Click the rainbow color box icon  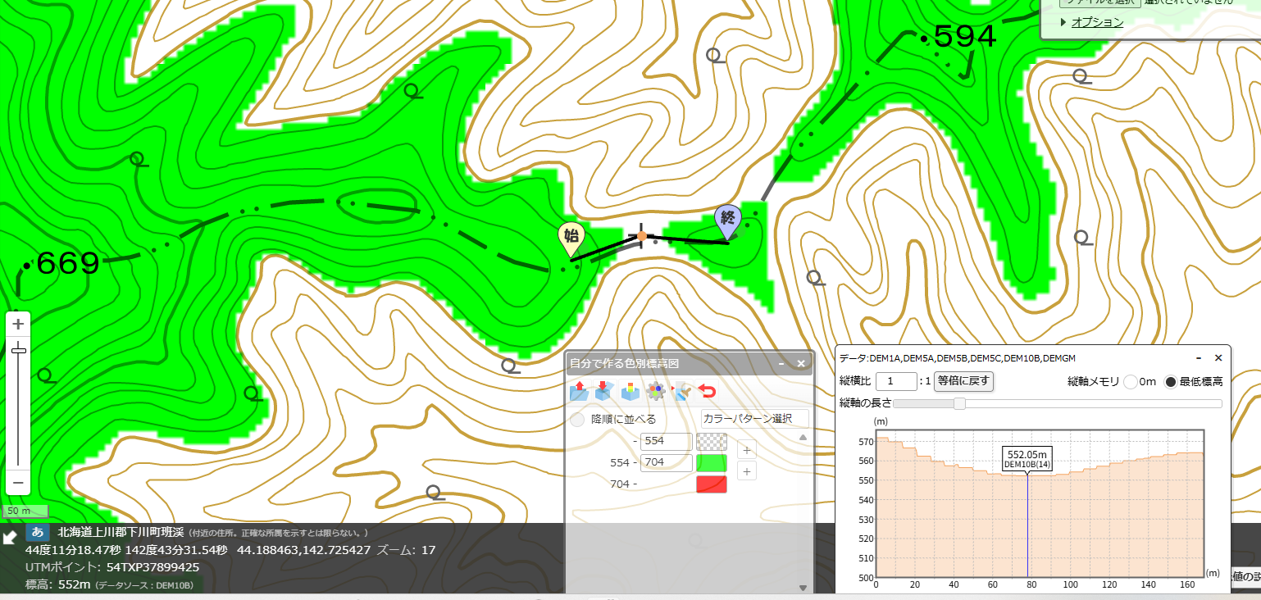[630, 391]
